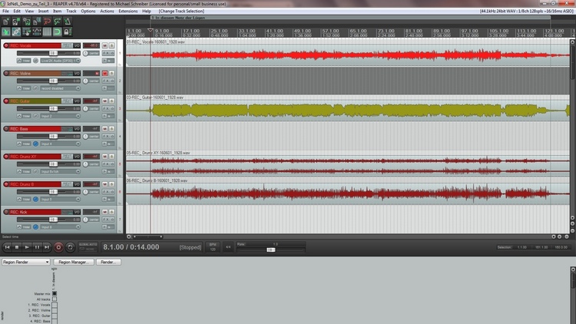
Task: Open Project Settings from the toolbar
Action: click(37, 21)
